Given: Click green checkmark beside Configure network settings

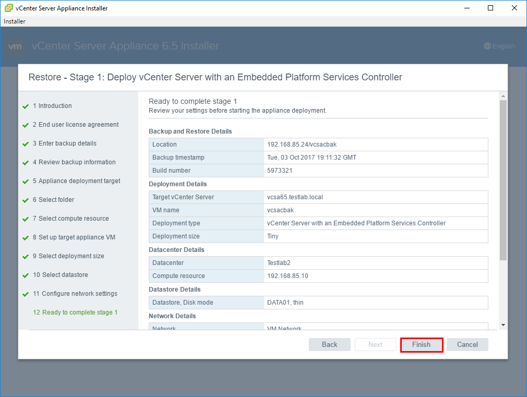Looking at the screenshot, I should point(26,294).
